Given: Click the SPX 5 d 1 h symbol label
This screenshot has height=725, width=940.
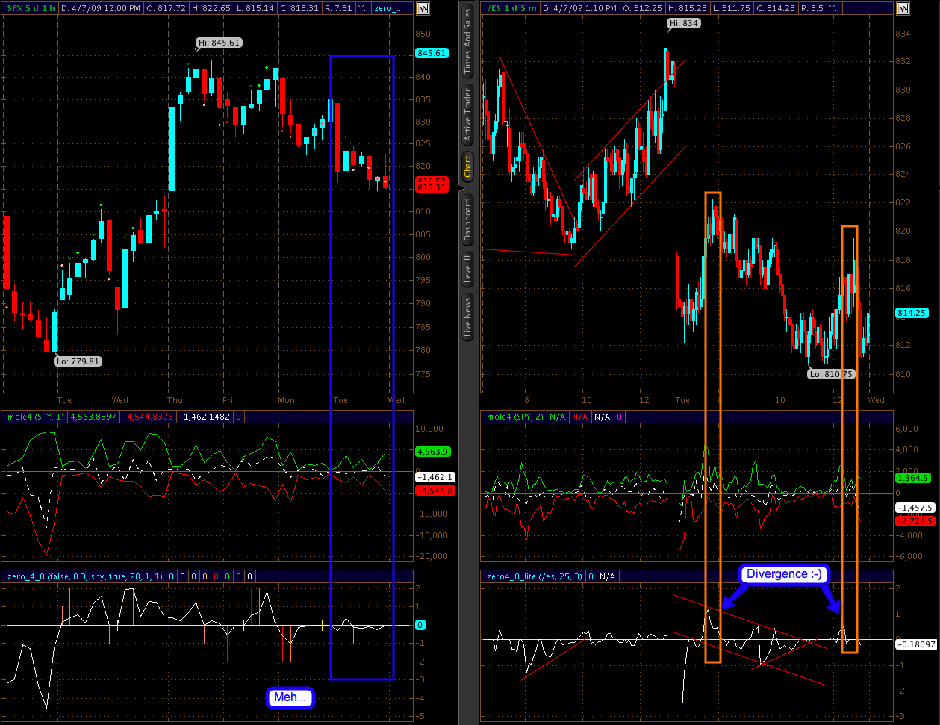Looking at the screenshot, I should [29, 9].
